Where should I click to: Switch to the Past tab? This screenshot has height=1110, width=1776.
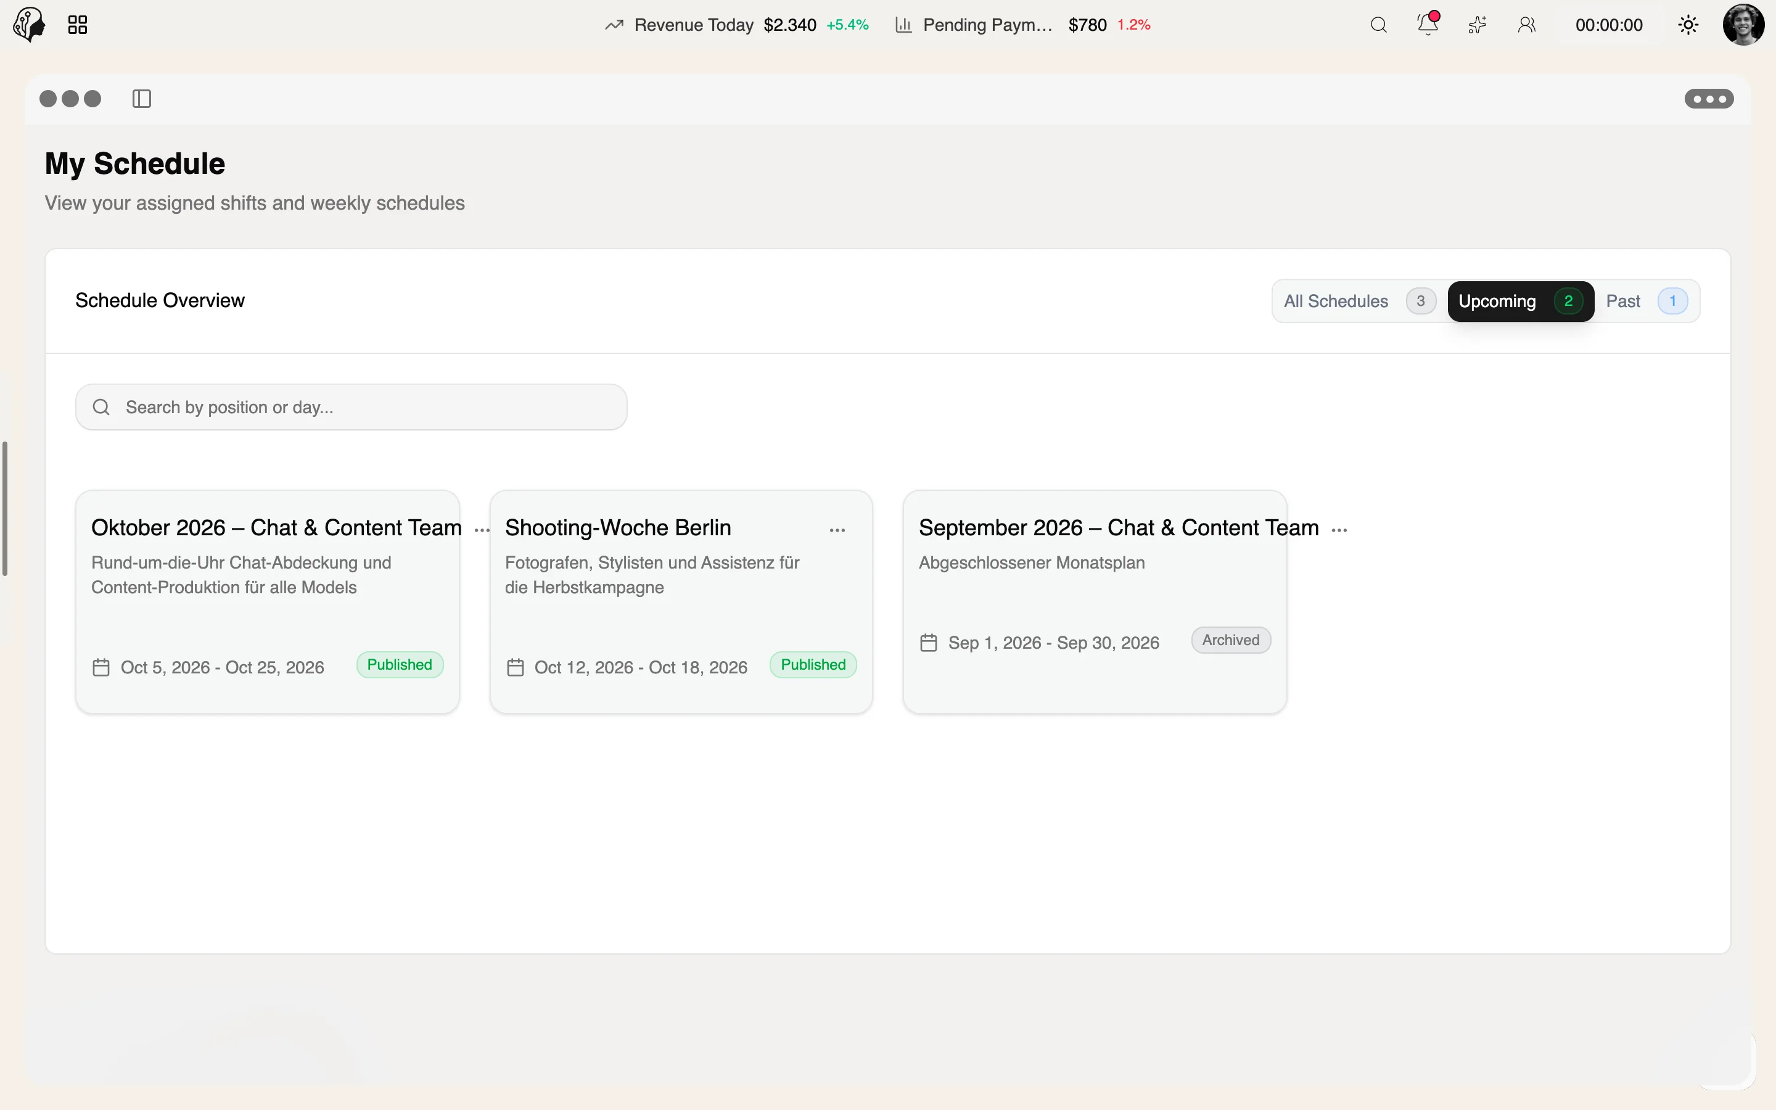pos(1646,301)
